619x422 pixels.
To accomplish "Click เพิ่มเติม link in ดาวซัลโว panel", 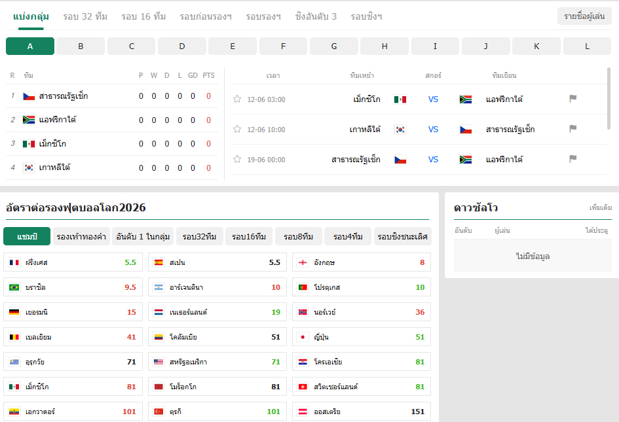I will [x=601, y=207].
